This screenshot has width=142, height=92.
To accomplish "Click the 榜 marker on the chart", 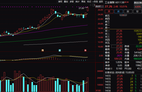I will coord(43,50).
